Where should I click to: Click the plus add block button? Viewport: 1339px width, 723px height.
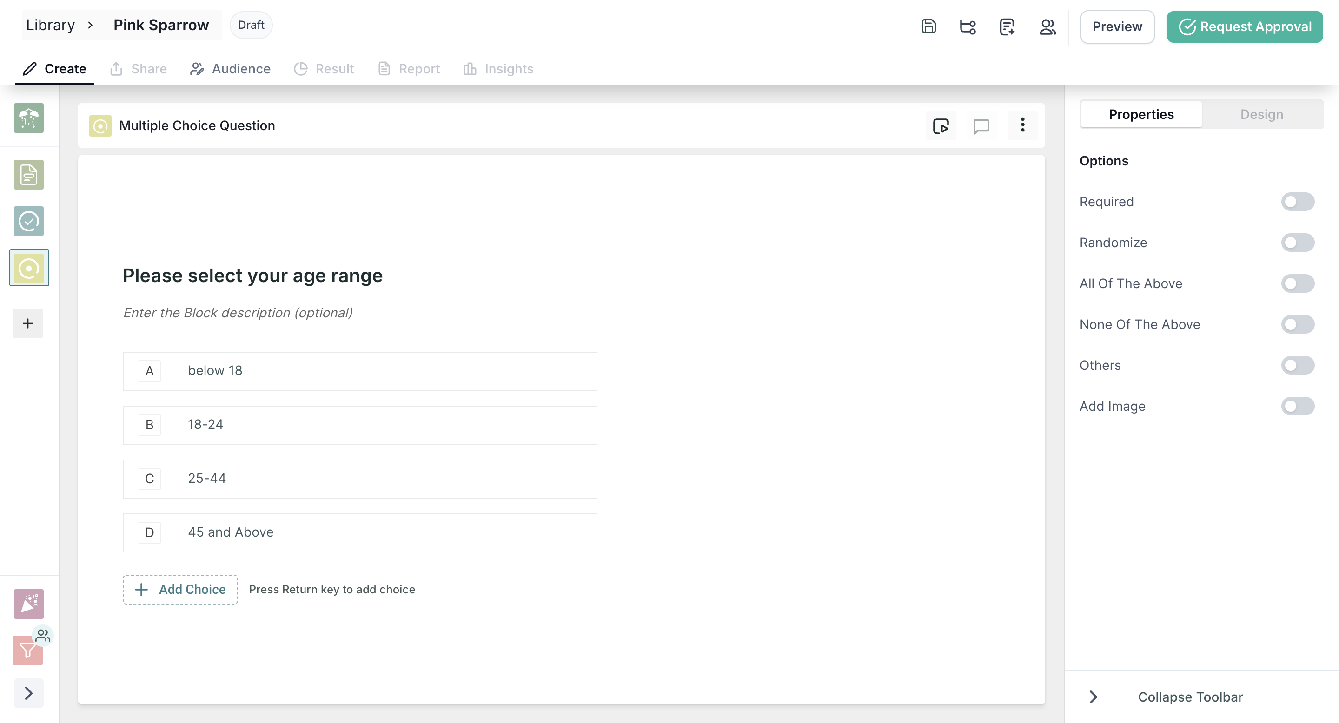(28, 323)
